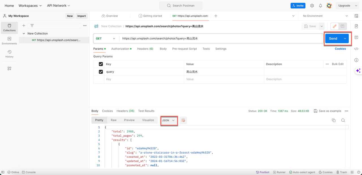The width and height of the screenshot is (362, 175).
Task: Open a new tab with plus button
Action: coord(216,16)
